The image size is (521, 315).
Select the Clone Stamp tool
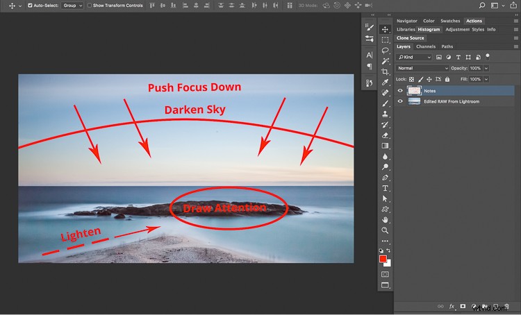(x=385, y=114)
